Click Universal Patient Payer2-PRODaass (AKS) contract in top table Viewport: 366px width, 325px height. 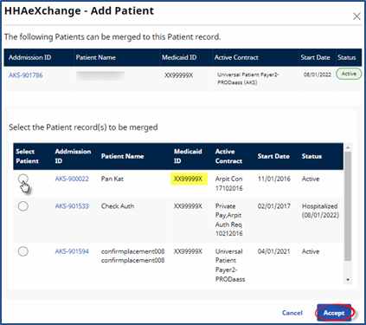[247, 79]
